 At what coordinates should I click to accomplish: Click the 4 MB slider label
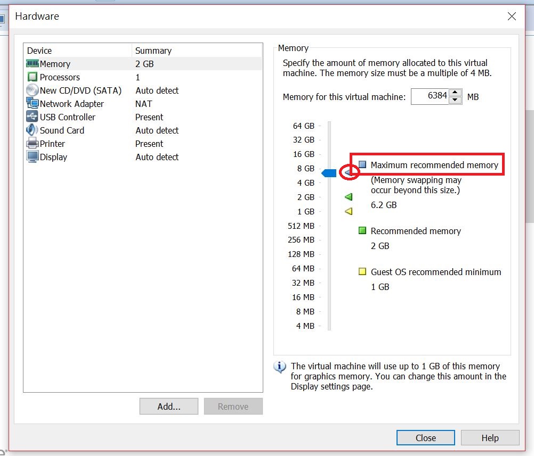(x=305, y=326)
